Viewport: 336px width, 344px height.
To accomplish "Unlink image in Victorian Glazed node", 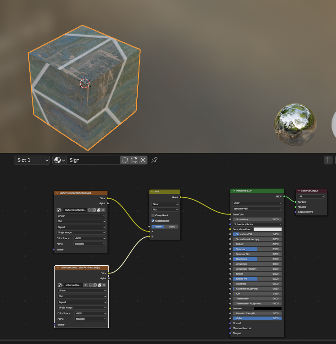I will (104, 285).
